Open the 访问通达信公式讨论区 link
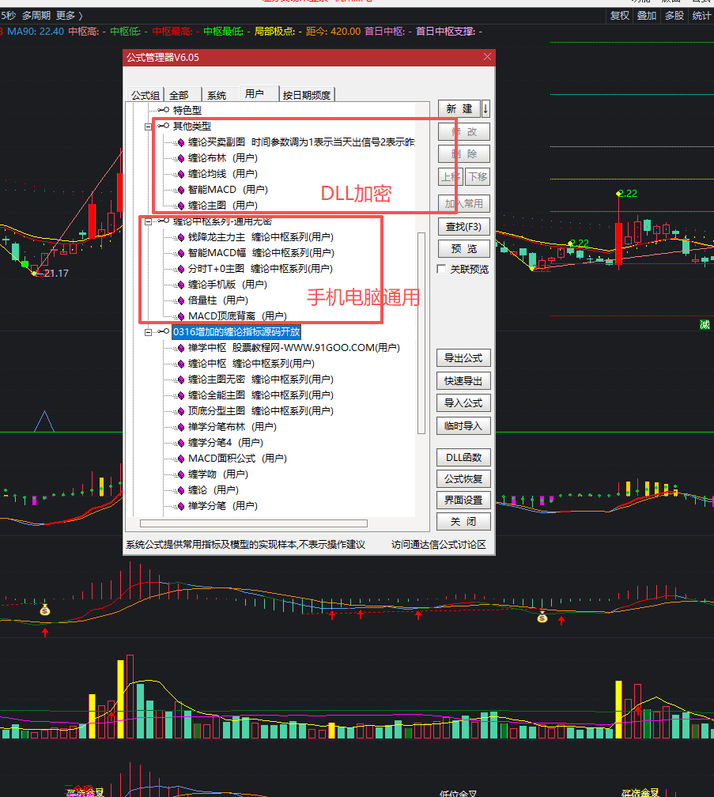 tap(438, 545)
